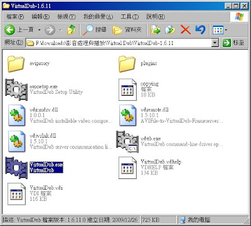This screenshot has height=226, width=251.
Task: Click the vdremote.dll file name
Action: 154,110
